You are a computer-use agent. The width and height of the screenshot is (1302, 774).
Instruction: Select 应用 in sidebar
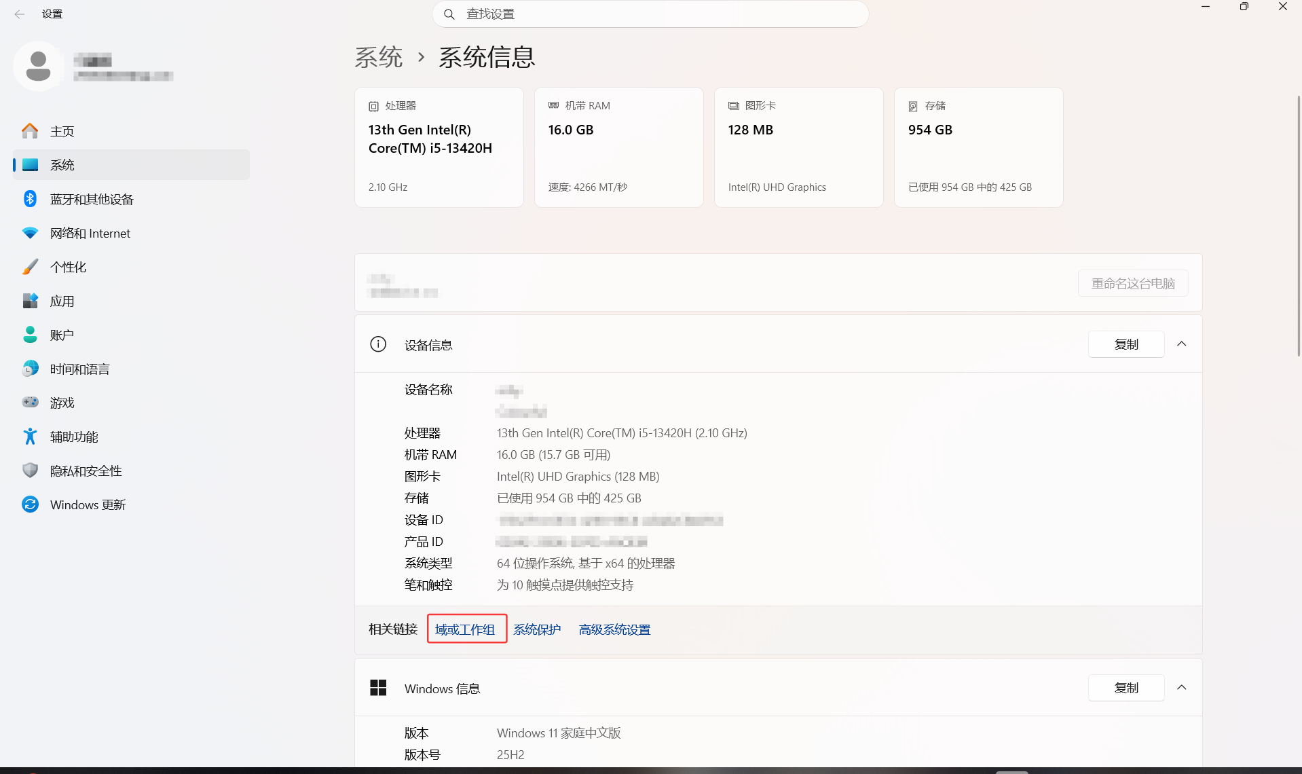click(x=131, y=301)
